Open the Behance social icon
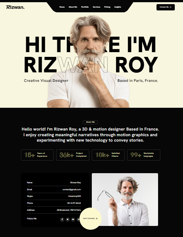The width and height of the screenshot is (183, 237). pyautogui.click(x=73, y=219)
